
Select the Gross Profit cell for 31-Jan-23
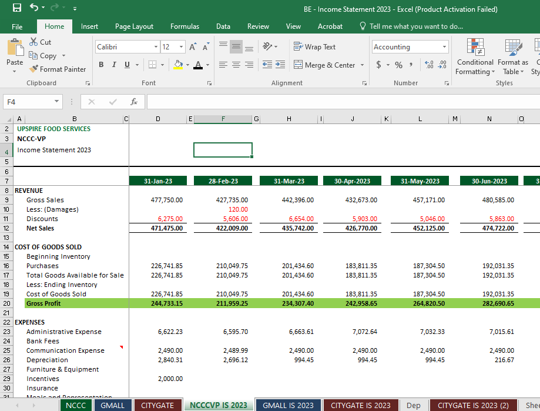(x=157, y=303)
